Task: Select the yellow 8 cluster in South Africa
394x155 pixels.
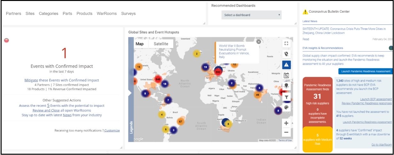Action: click(228, 124)
